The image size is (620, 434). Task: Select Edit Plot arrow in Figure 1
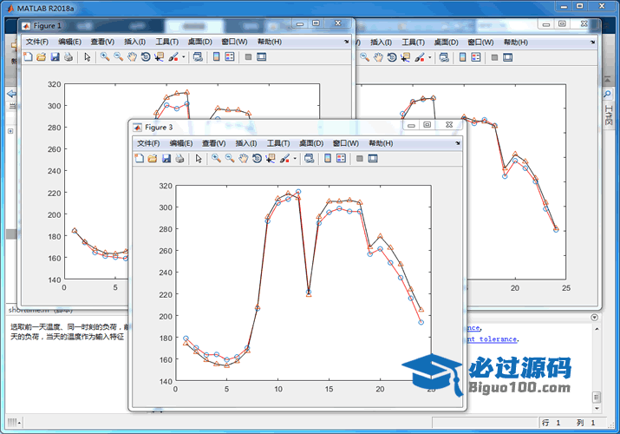point(88,57)
